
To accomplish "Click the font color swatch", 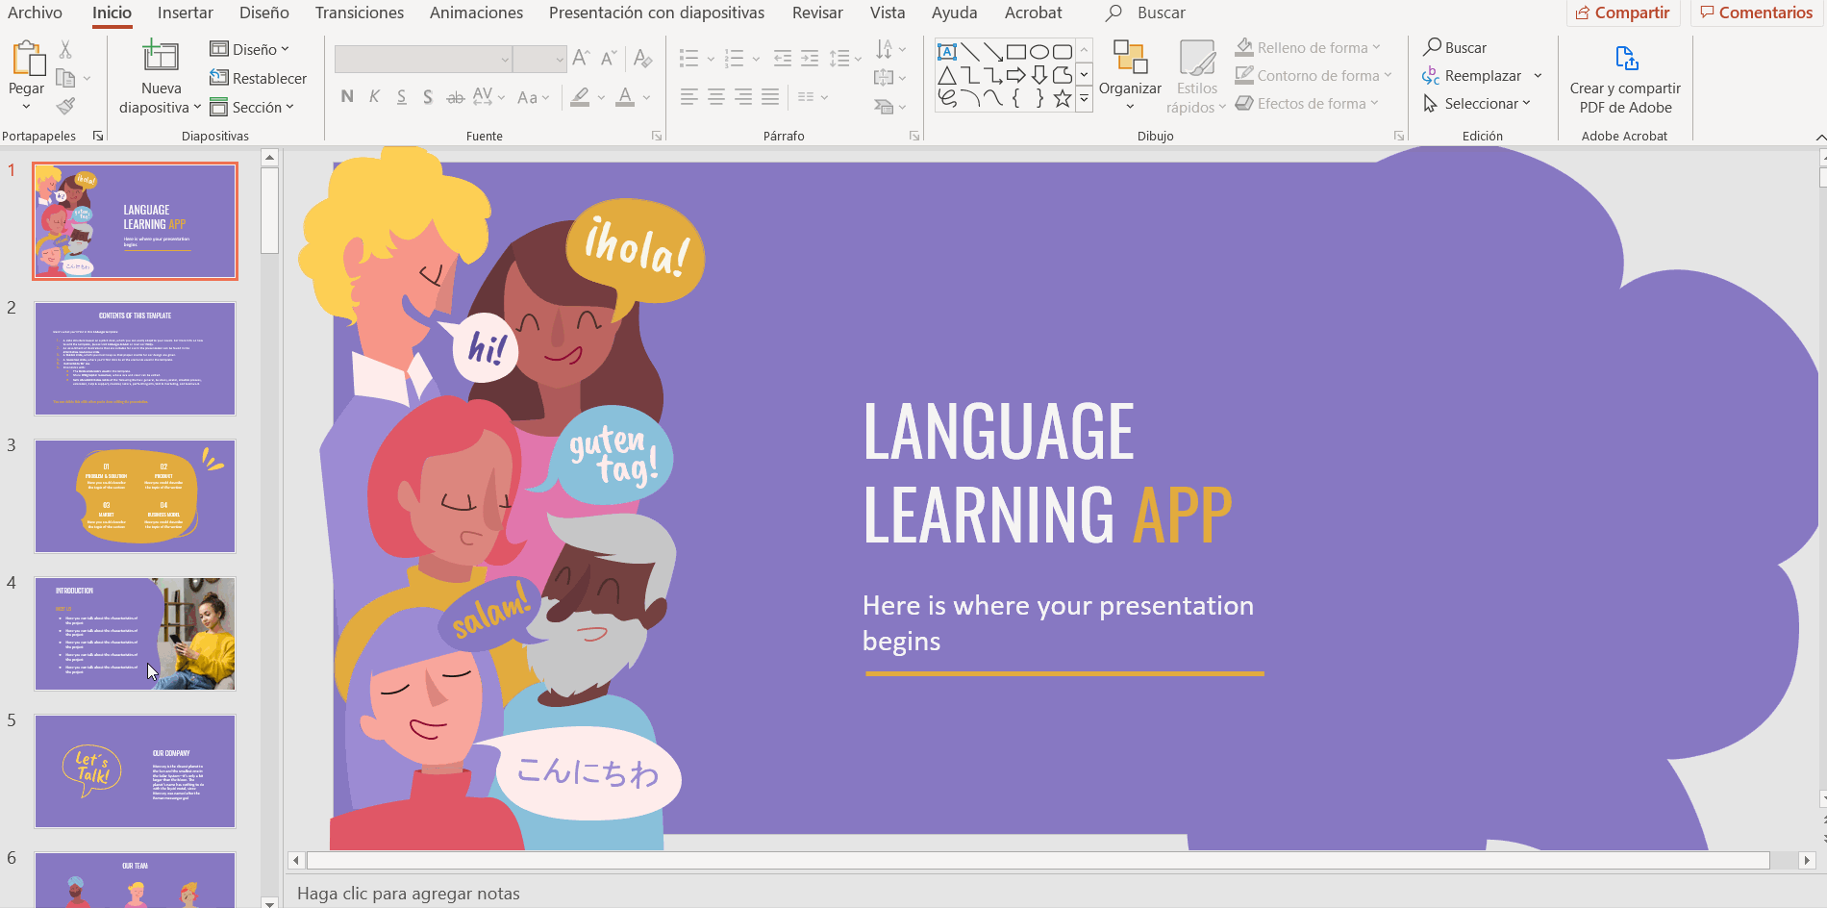I will 626,96.
